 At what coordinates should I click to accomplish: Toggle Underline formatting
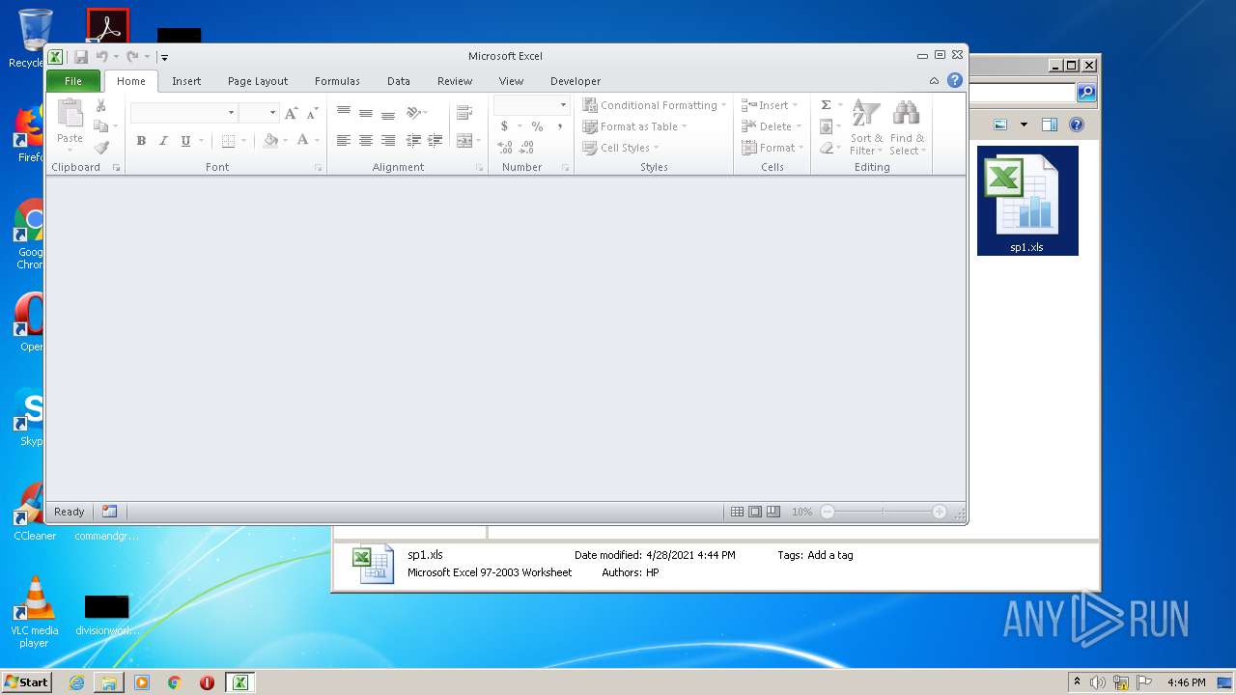click(185, 141)
